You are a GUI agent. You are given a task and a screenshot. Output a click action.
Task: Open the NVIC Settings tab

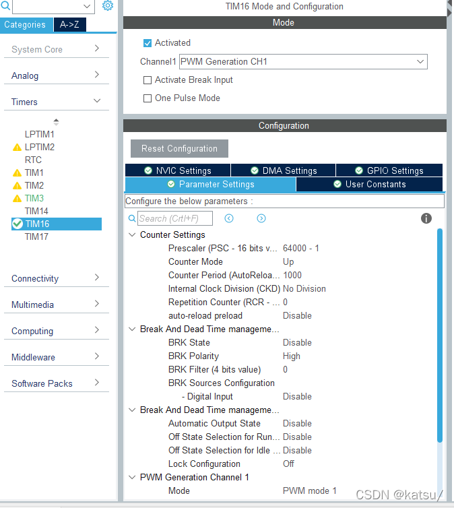tap(178, 170)
